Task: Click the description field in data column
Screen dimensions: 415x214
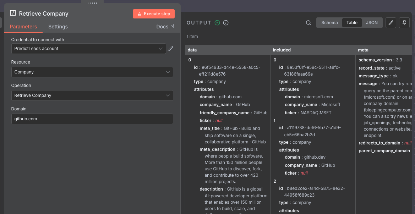Action: 234,200
